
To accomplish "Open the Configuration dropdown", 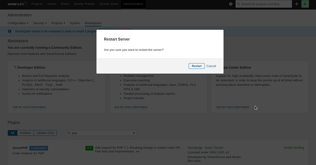I will [18, 23].
